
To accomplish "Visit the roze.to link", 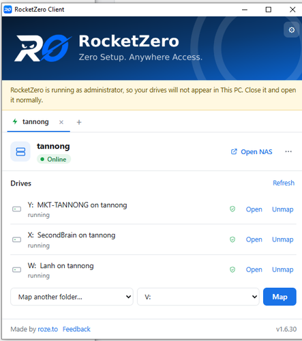I will tap(48, 329).
